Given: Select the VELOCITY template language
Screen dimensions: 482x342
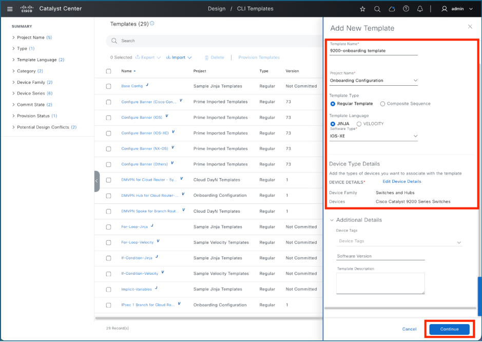Looking at the screenshot, I should 359,124.
